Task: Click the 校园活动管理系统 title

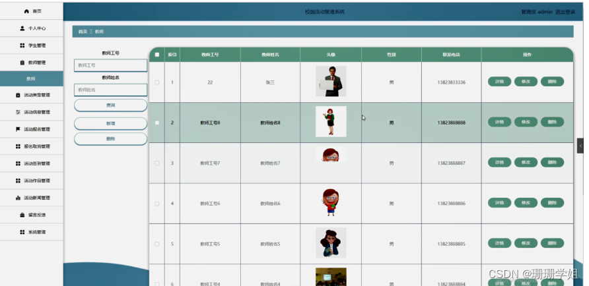Action: coord(325,12)
